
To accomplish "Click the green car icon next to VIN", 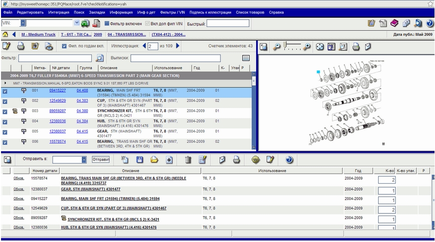I will (x=85, y=23).
